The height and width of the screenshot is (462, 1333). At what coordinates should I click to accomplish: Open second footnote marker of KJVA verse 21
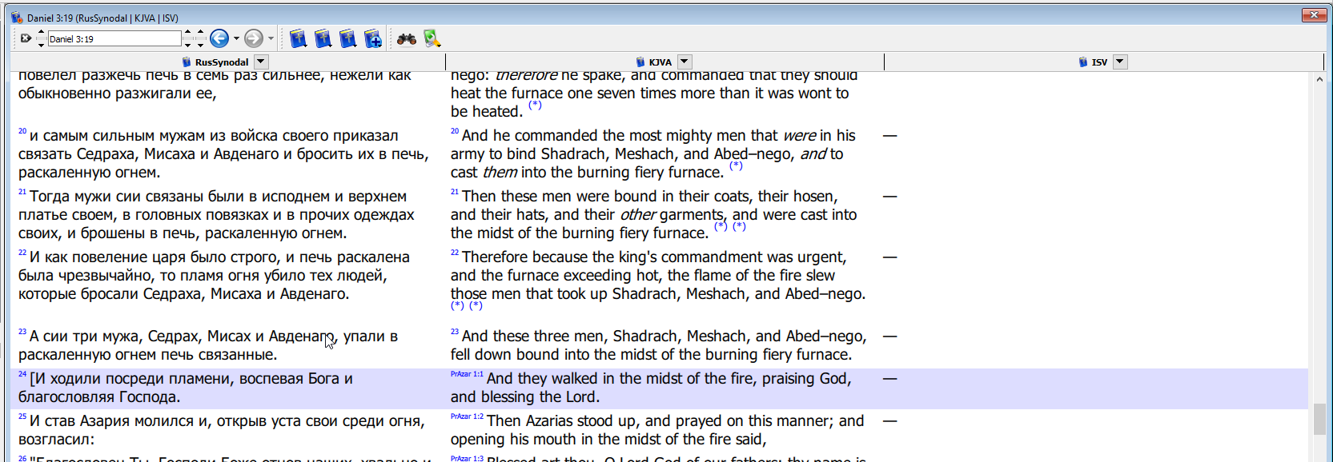coord(739,226)
